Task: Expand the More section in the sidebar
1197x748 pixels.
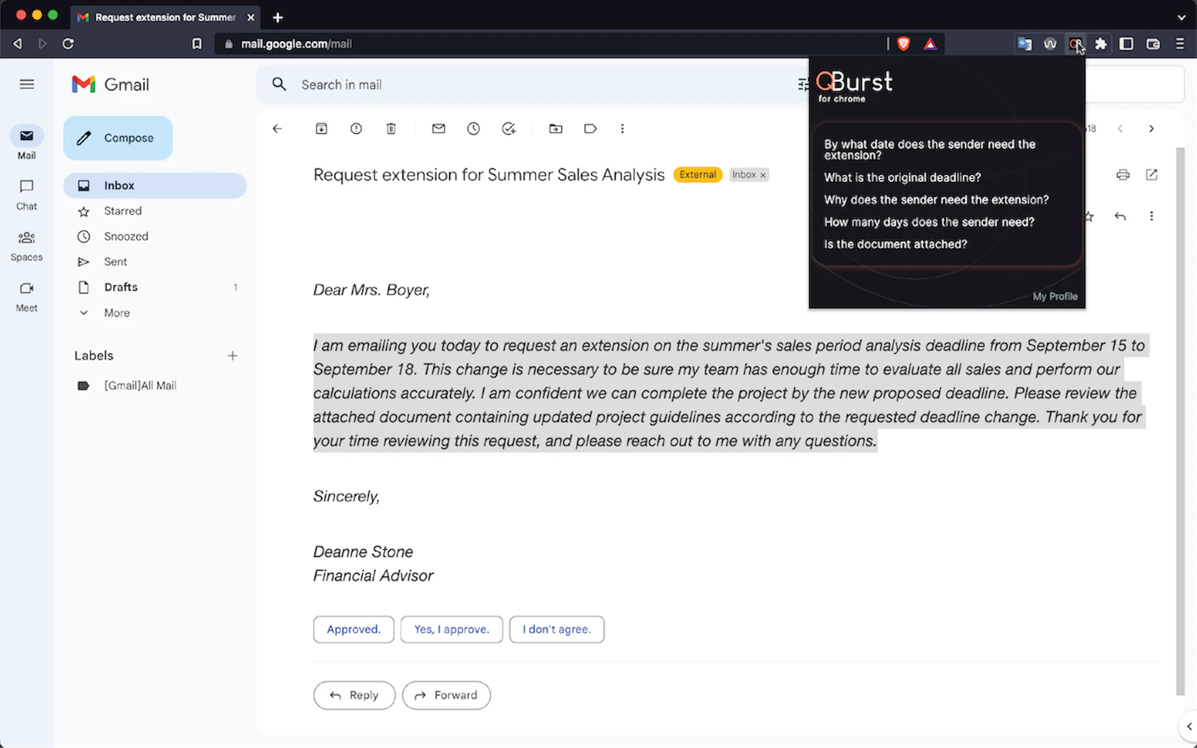Action: click(x=117, y=313)
